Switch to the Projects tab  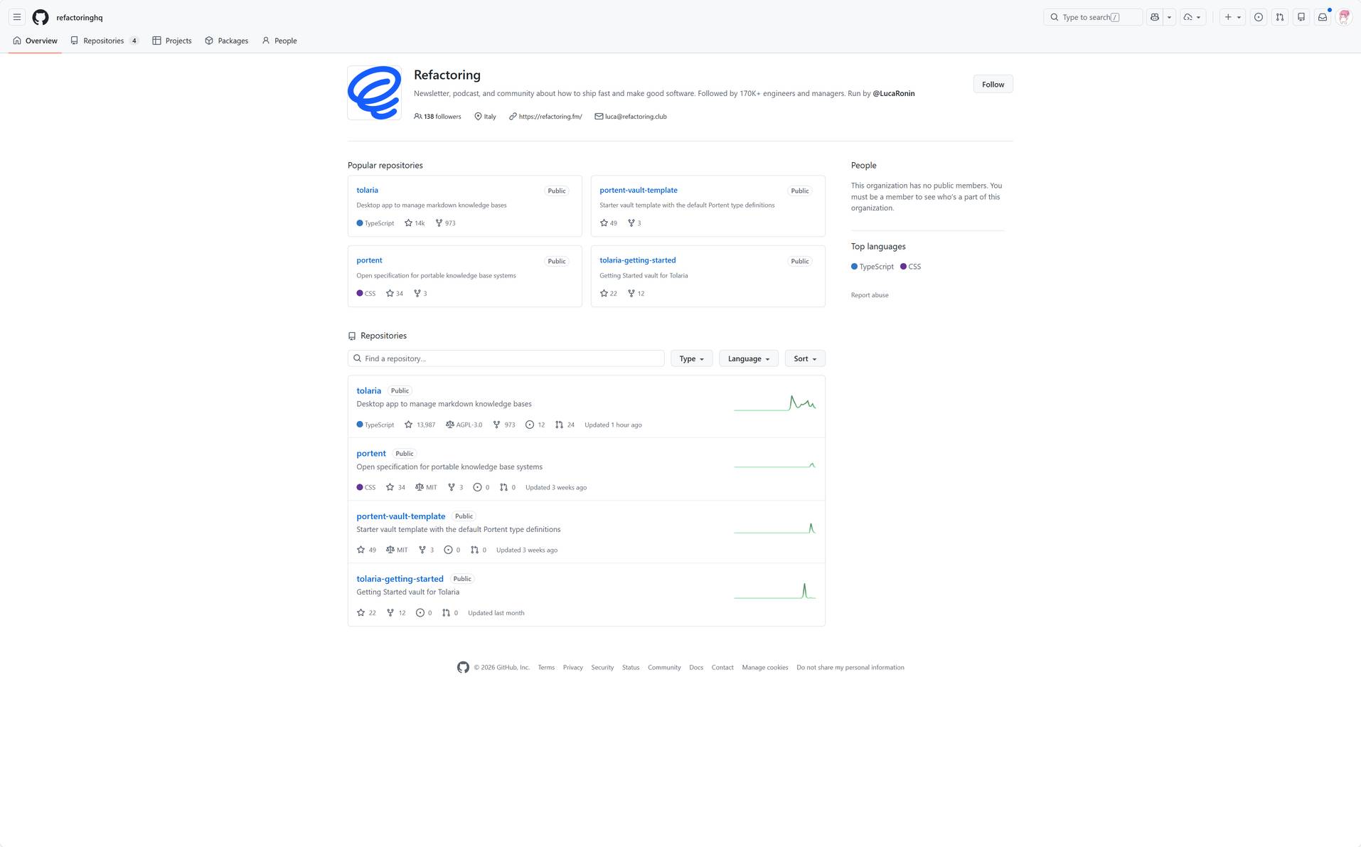coord(172,41)
